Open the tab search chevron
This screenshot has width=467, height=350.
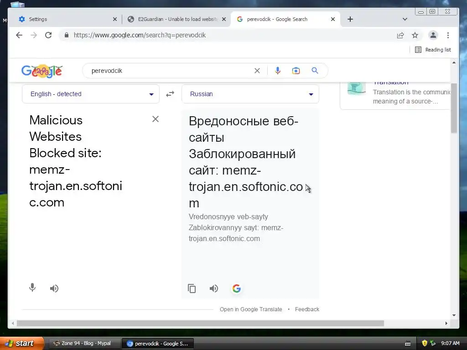point(405,19)
